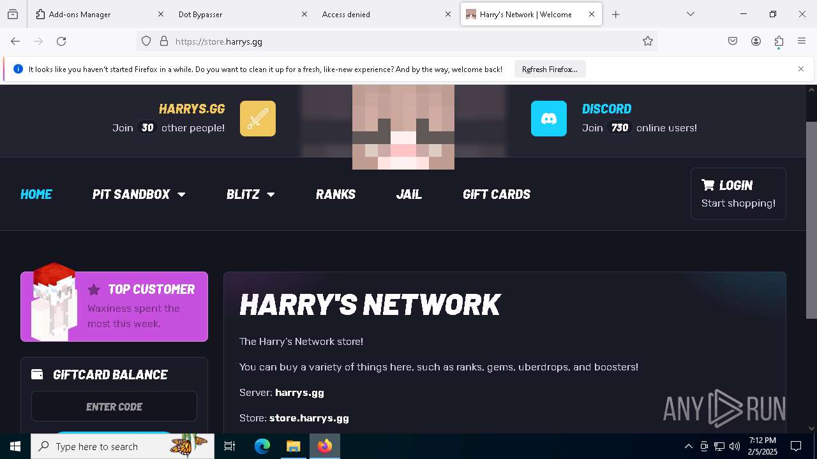This screenshot has height=459, width=817.
Task: Reload the page with refresh icon
Action: coord(61,41)
